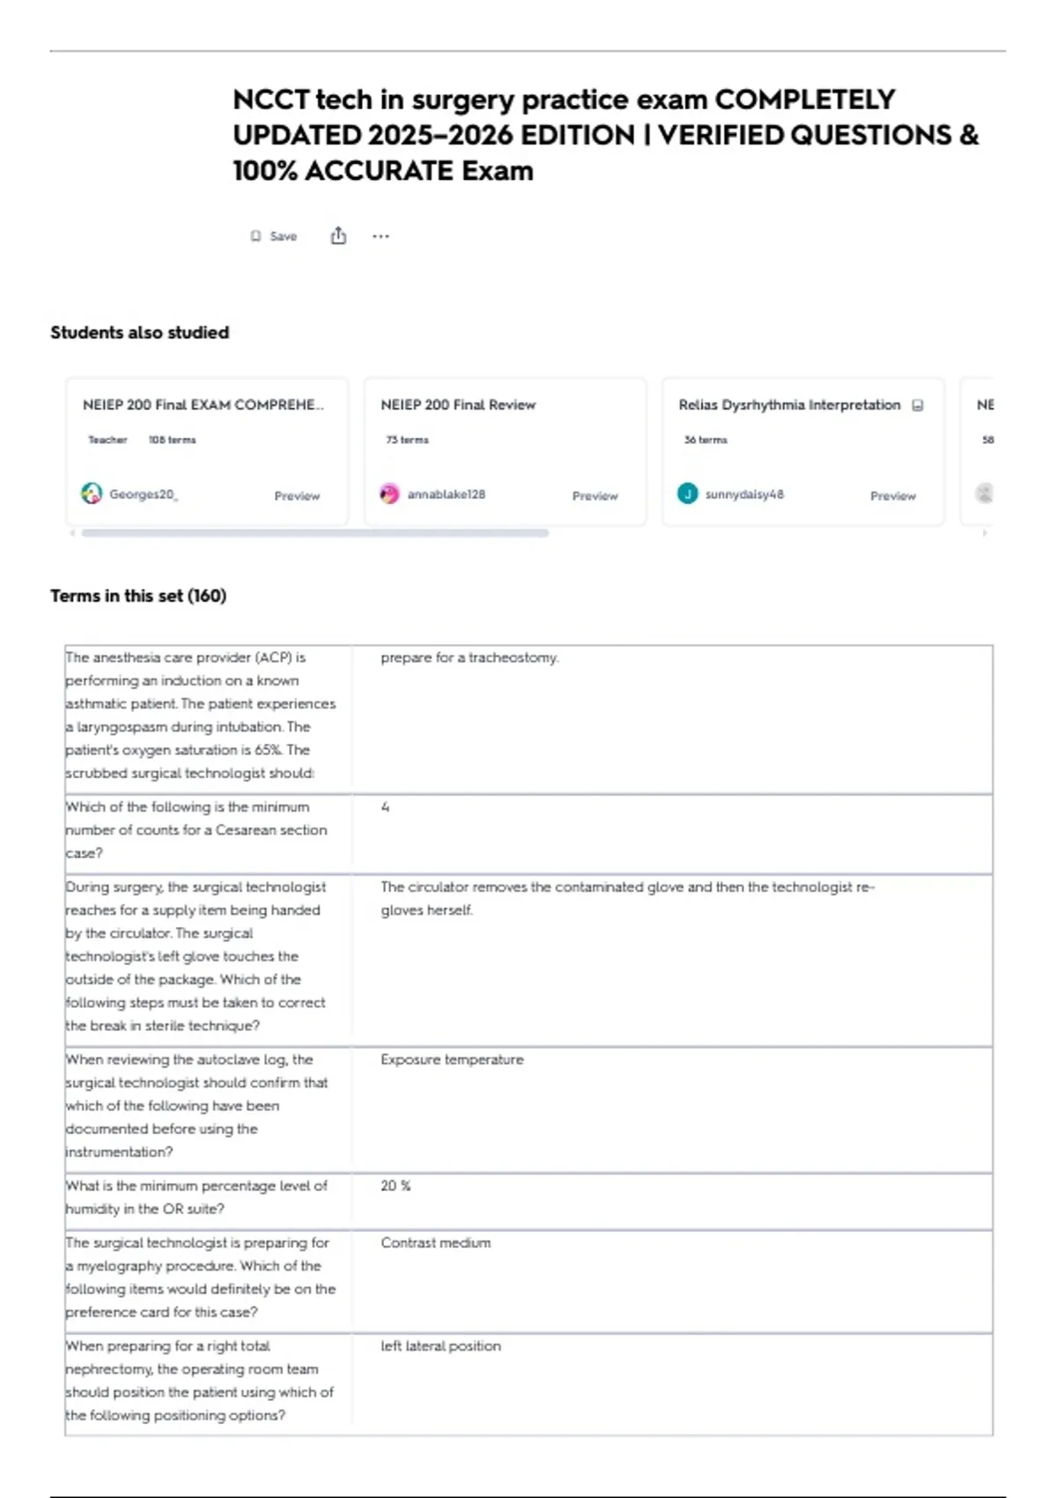Click Georges20_ profile avatar
This screenshot has height=1498, width=1057.
[92, 494]
